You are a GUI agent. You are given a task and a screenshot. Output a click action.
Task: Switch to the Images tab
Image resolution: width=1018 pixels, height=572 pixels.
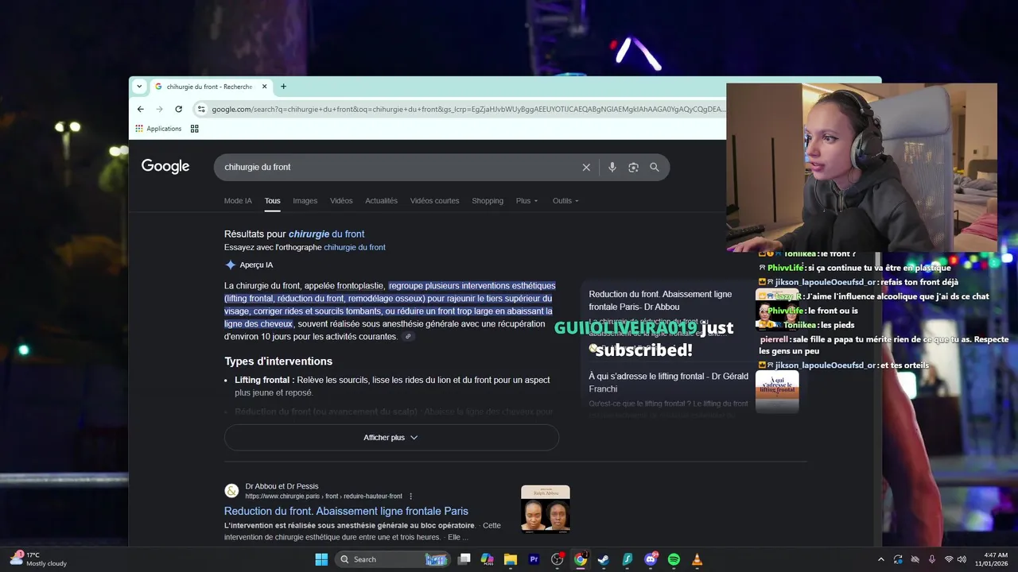pos(305,201)
